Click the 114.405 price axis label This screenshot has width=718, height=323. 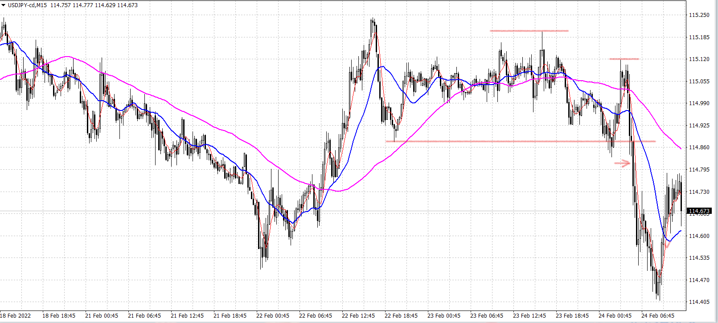pyautogui.click(x=699, y=302)
